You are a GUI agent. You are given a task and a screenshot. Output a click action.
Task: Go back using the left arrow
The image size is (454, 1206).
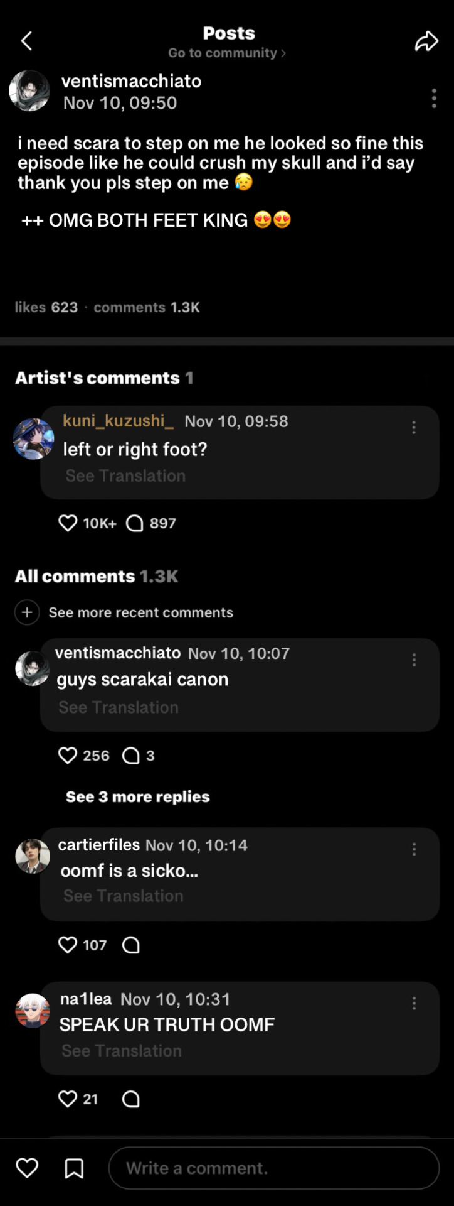[x=26, y=41]
